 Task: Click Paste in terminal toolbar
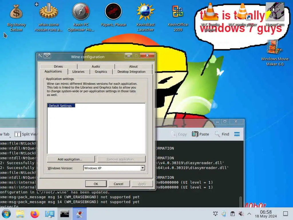click(201, 134)
